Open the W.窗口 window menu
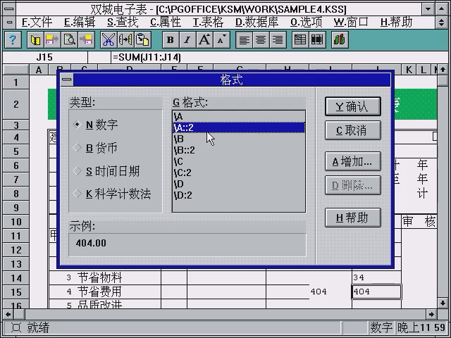This screenshot has width=451, height=338. pyautogui.click(x=351, y=22)
